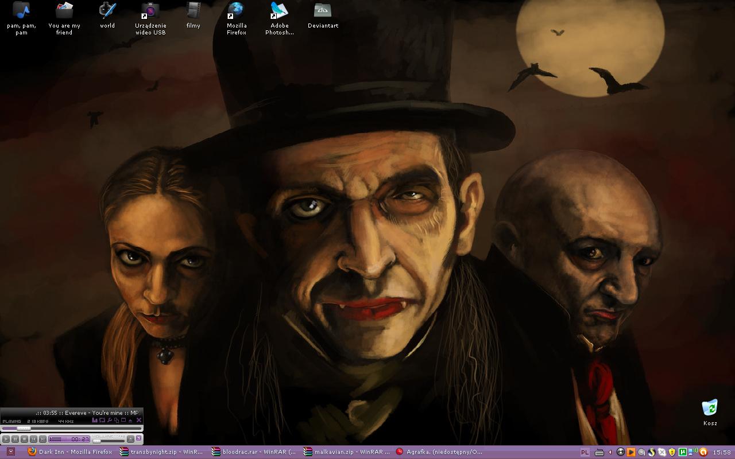The width and height of the screenshot is (735, 459).
Task: Click the orange play-button tray icon
Action: point(631,452)
